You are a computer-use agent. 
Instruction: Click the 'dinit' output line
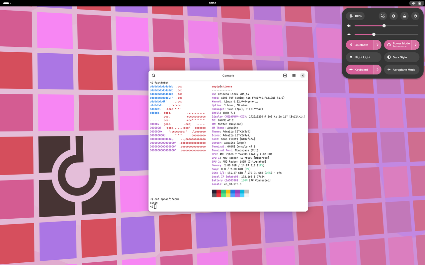pos(154,203)
